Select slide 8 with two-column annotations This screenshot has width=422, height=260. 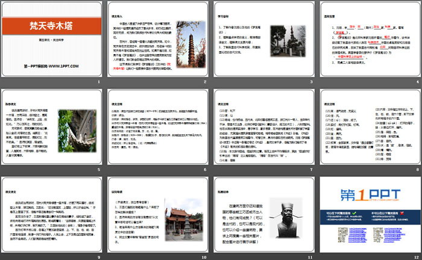point(370,127)
